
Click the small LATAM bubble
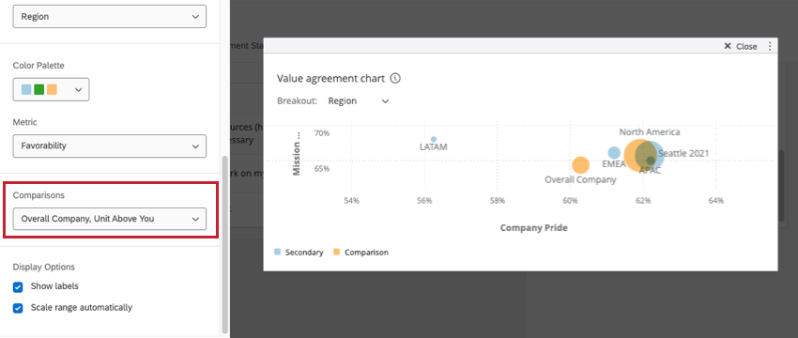point(434,139)
